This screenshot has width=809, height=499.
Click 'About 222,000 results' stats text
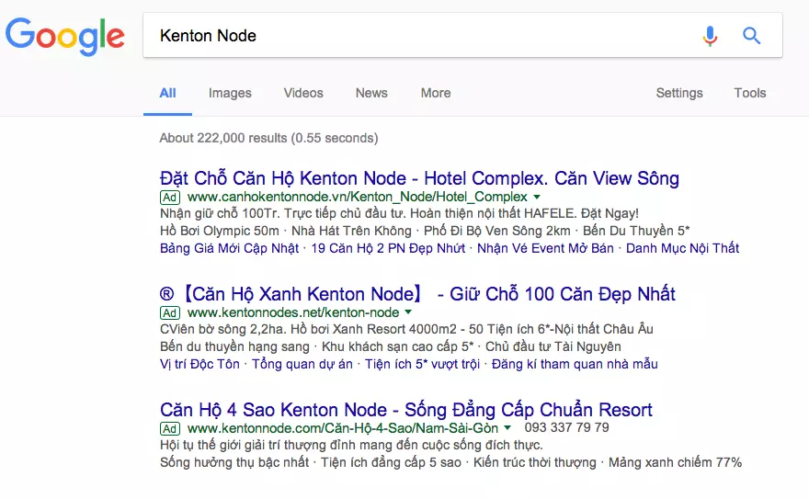tap(268, 138)
